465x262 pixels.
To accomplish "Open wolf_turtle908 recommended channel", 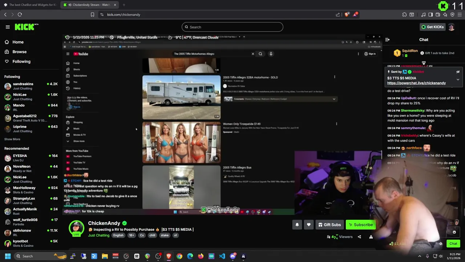I will click(31, 222).
